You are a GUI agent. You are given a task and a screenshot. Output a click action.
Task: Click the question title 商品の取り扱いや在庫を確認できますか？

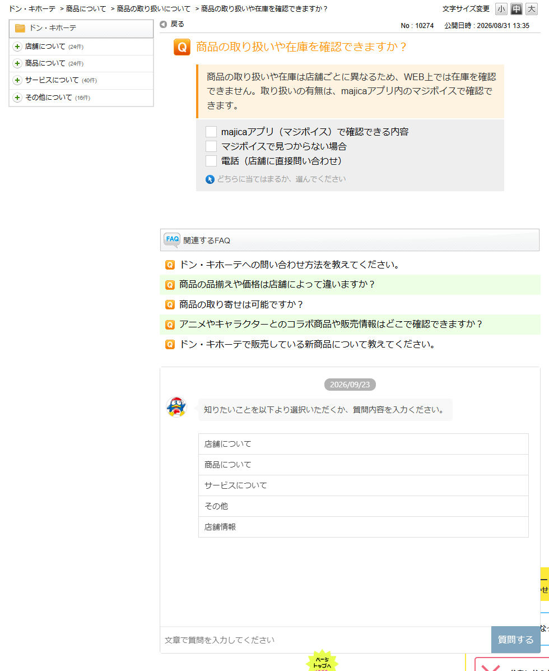pos(301,47)
